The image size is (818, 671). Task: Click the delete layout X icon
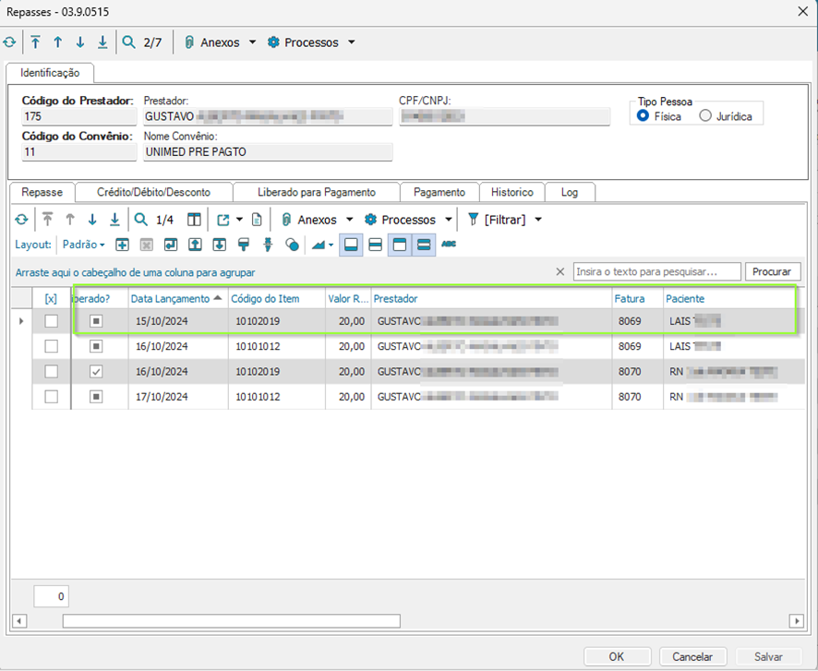[x=147, y=245]
